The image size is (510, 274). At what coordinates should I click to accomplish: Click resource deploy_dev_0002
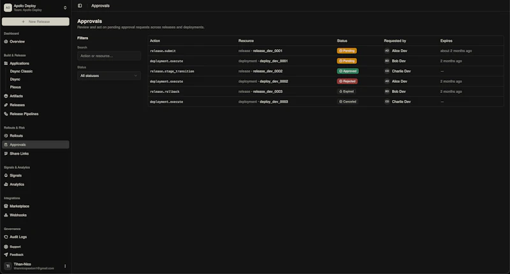tap(274, 82)
